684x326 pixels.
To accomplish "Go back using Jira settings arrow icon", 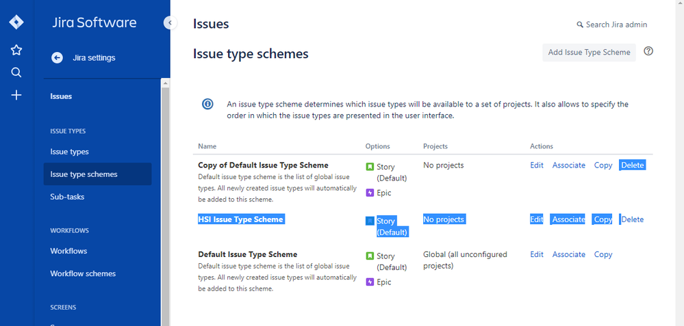I will [57, 57].
